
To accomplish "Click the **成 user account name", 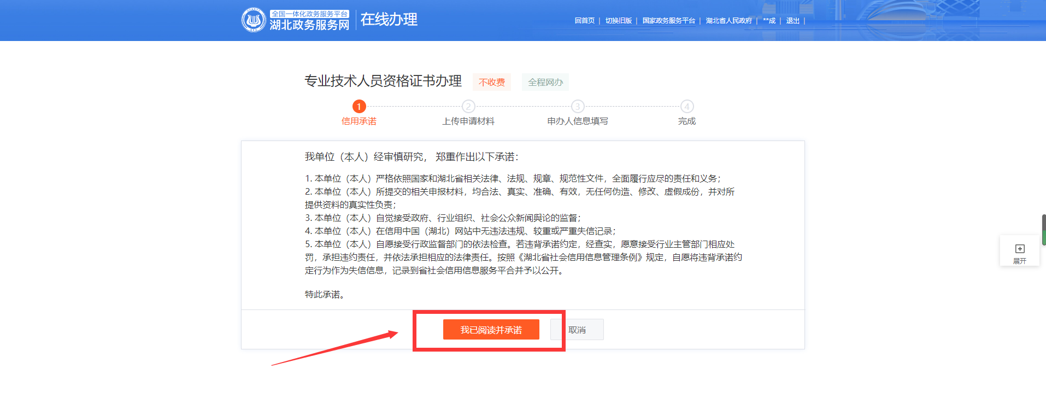I will 769,21.
